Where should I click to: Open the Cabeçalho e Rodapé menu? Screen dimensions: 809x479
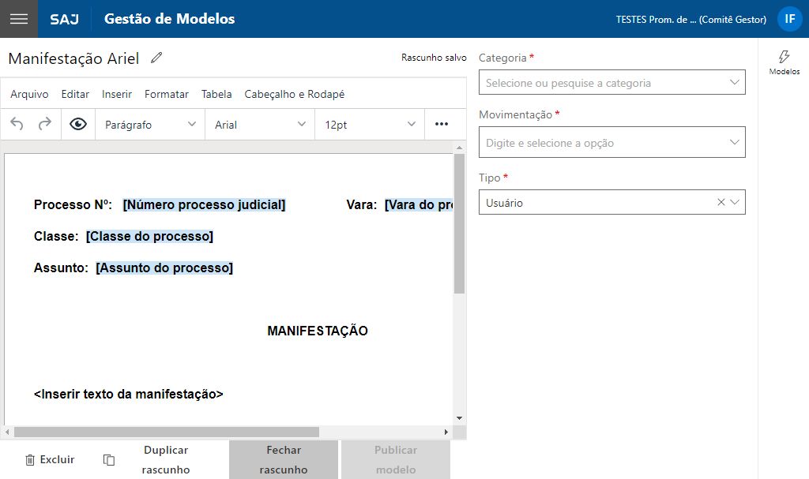(x=294, y=94)
